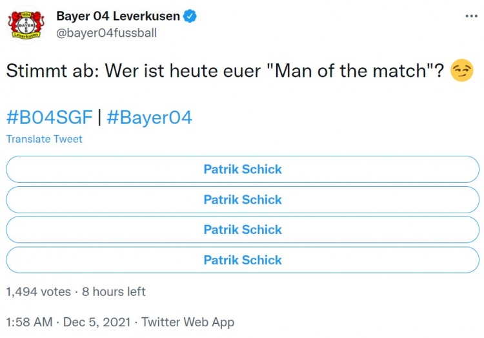
Task: Click the blue verified badge icon
Action: (190, 16)
